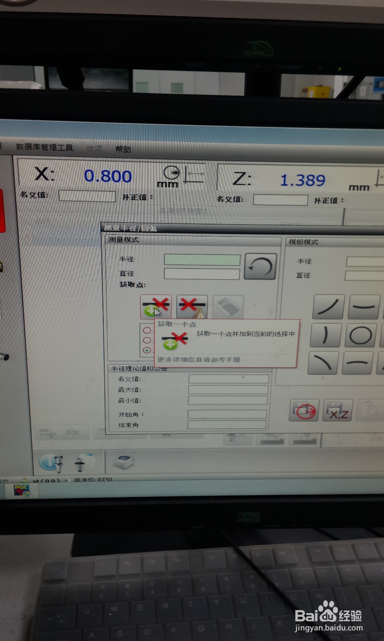Click the label printer icon in bottom toolbar

[x=124, y=462]
